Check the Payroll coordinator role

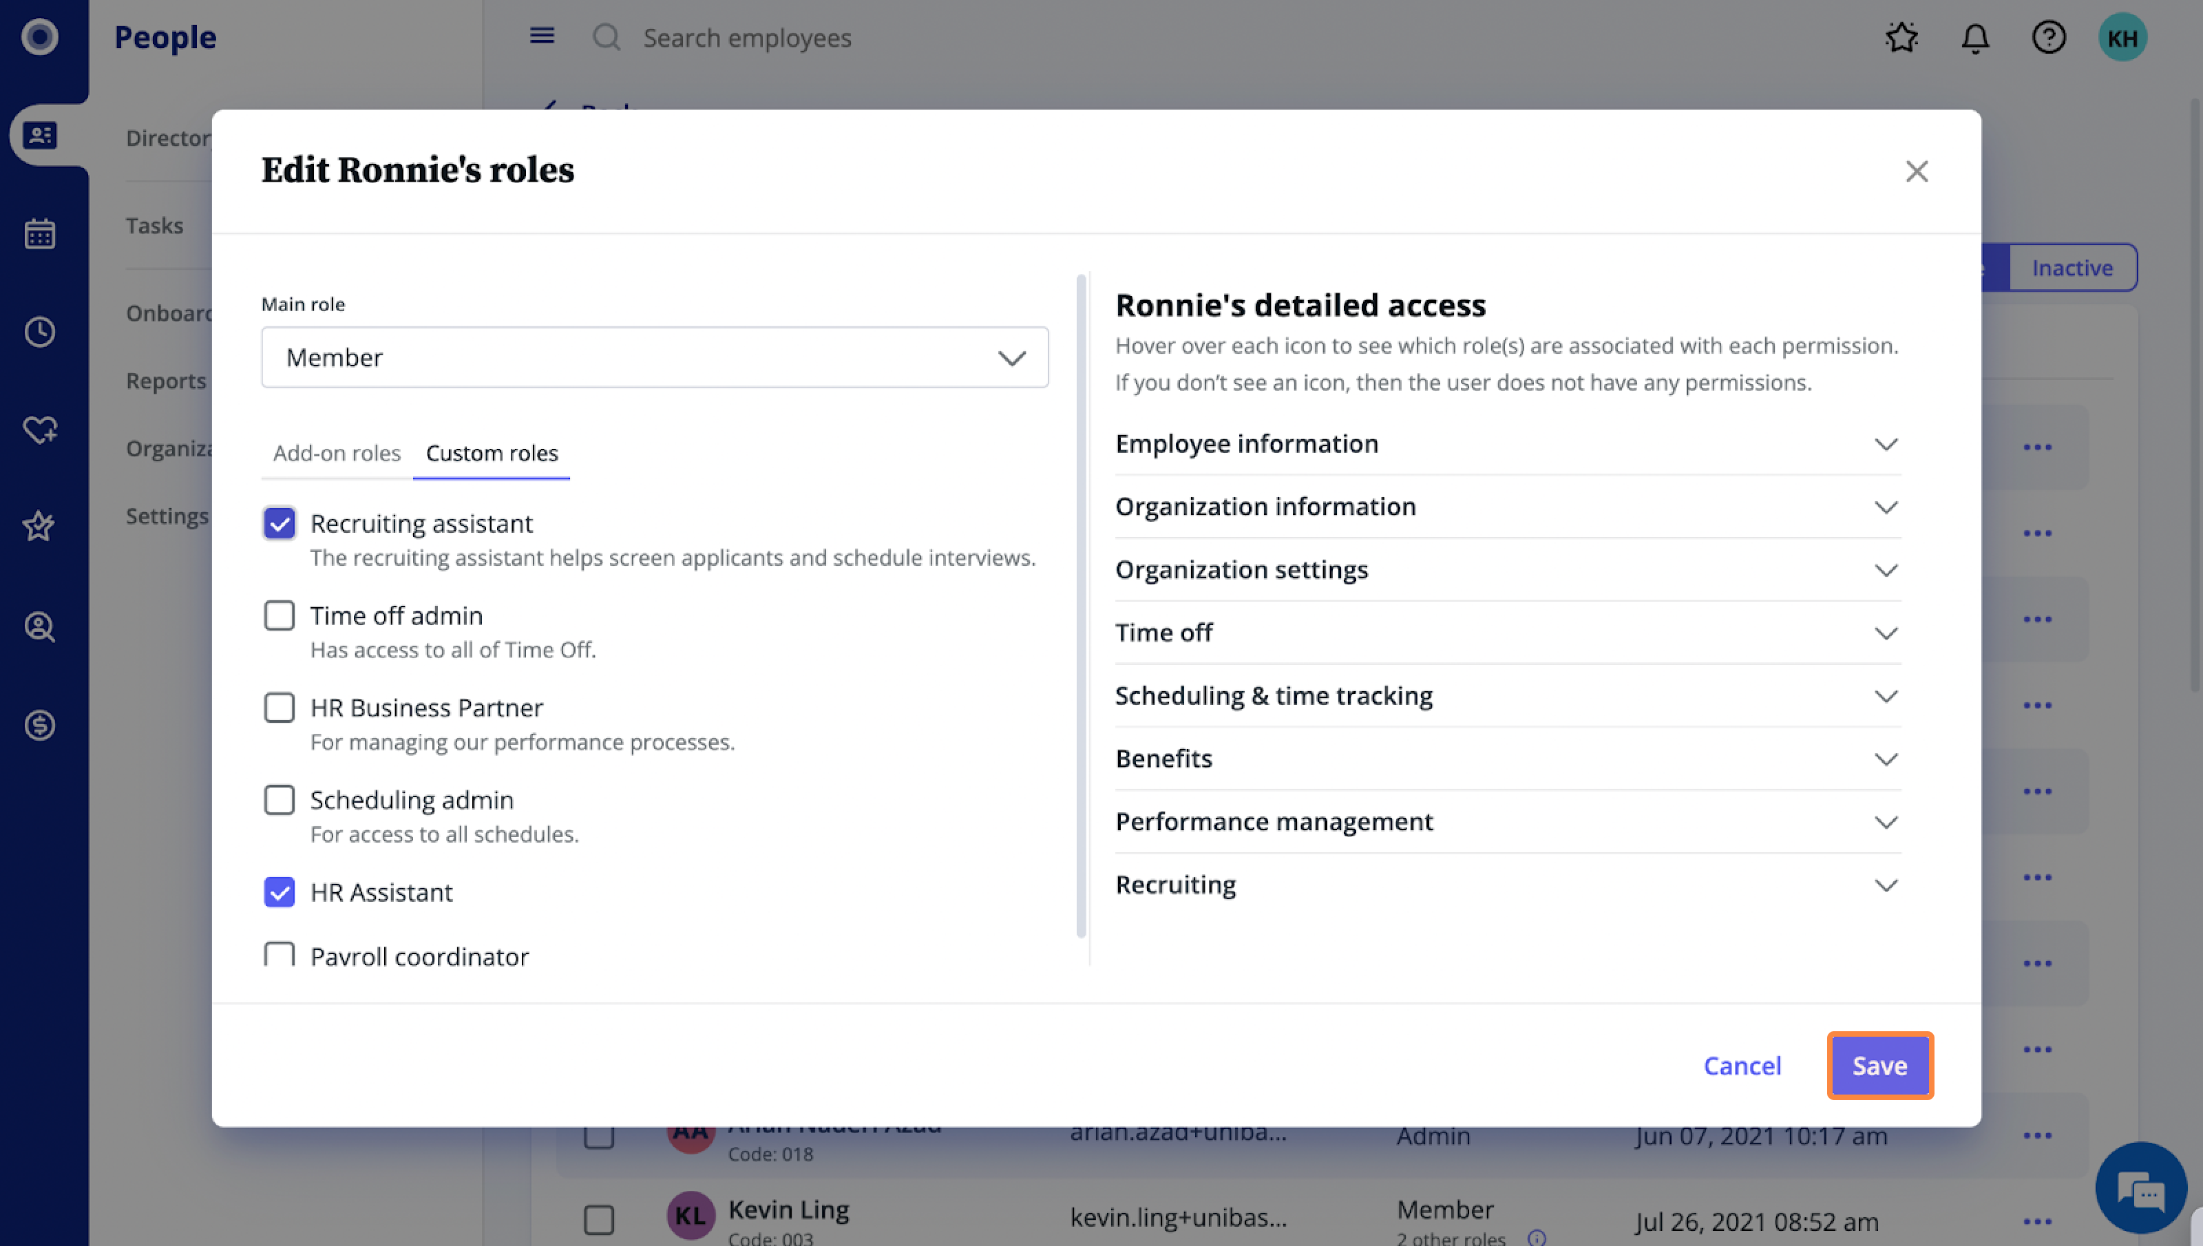click(x=279, y=954)
